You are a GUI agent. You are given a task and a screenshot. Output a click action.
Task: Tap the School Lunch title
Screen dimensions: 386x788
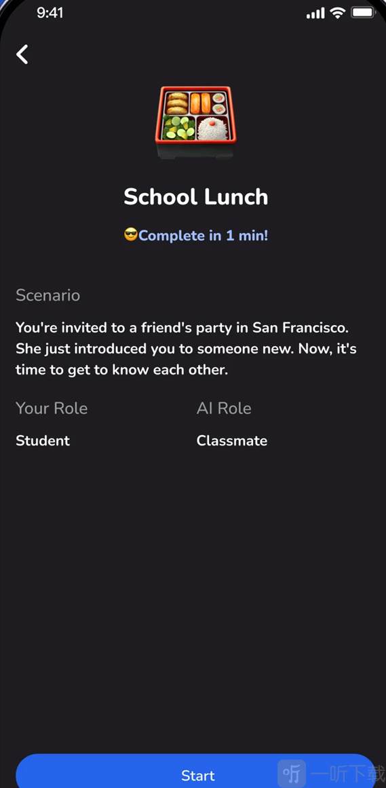pyautogui.click(x=196, y=196)
